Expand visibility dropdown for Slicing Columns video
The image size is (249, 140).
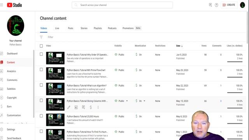(x=127, y=101)
